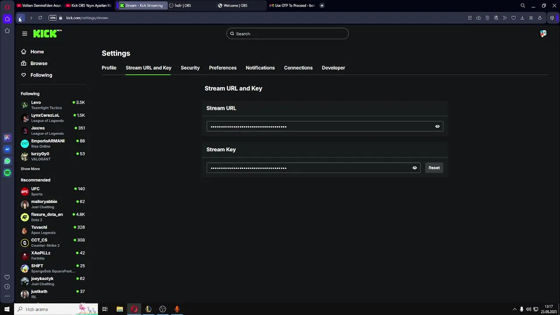Go to the Notifications tab
This screenshot has height=315, width=560.
(x=260, y=68)
